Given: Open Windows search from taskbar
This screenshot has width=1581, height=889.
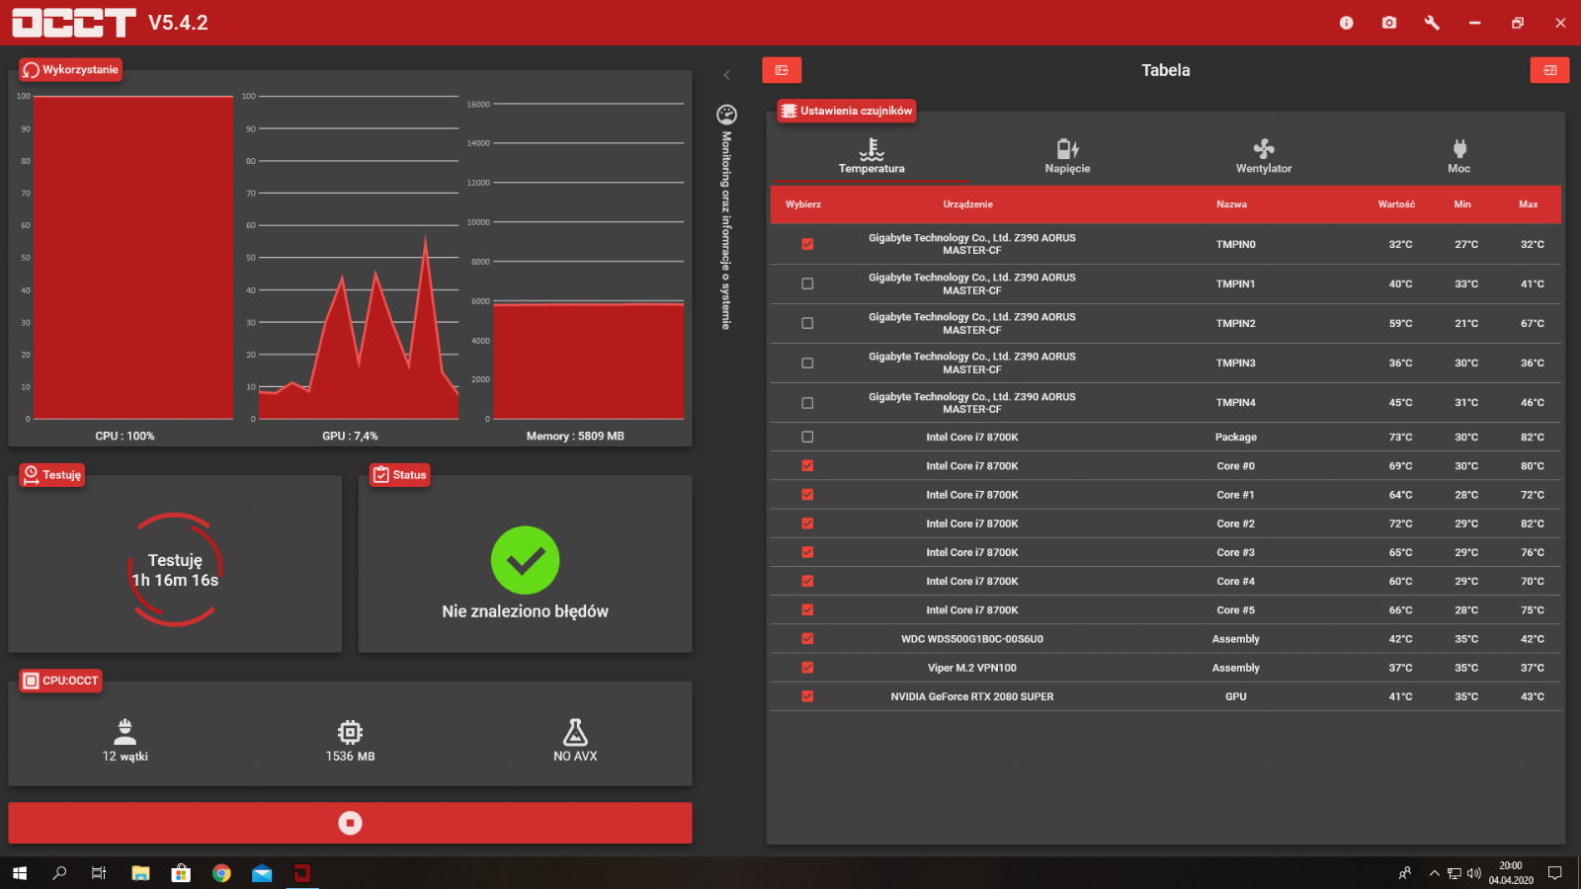Looking at the screenshot, I should click(59, 873).
